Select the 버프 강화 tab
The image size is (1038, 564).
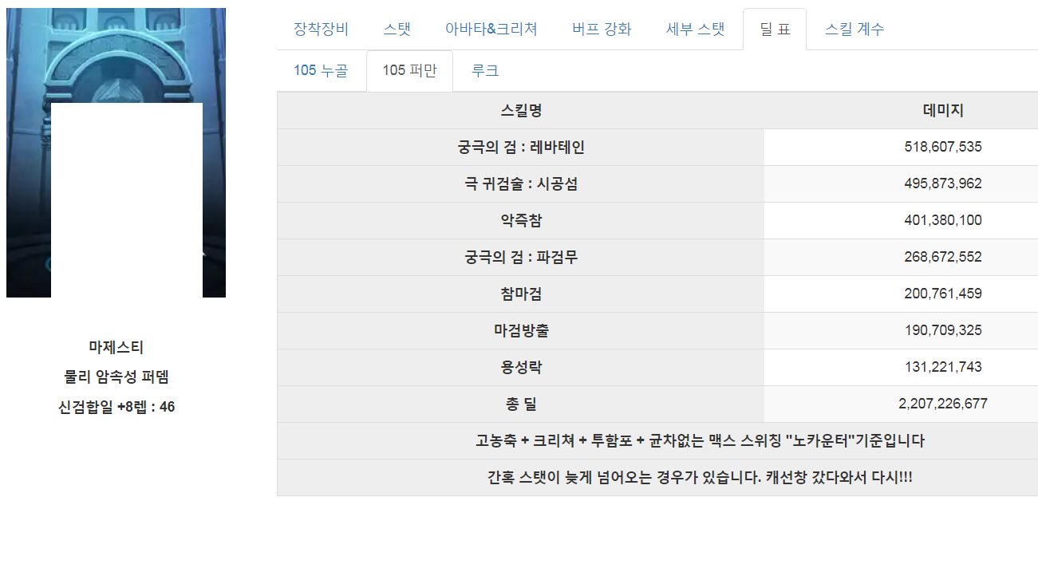602,30
